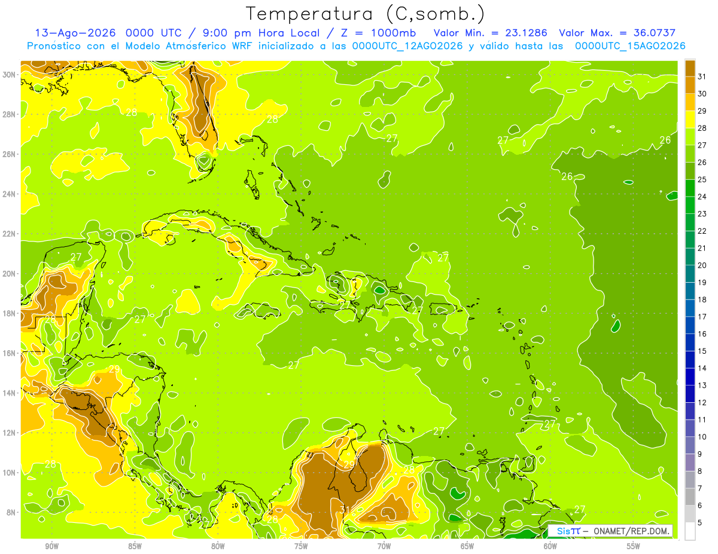Click the '80W' longitude label
This screenshot has width=718, height=554.
pos(218,546)
